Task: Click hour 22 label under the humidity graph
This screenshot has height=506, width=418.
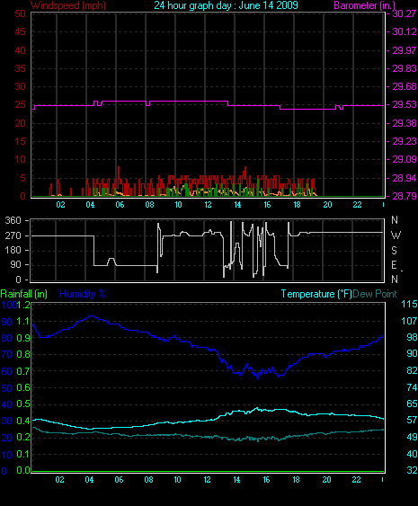Action: click(x=356, y=480)
